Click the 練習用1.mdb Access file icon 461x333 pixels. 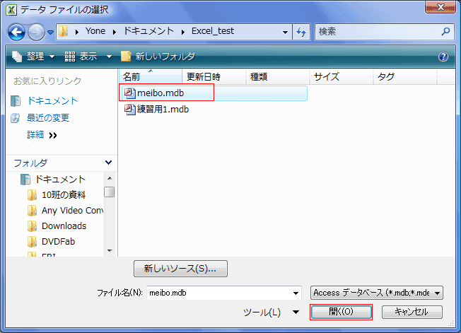[129, 110]
